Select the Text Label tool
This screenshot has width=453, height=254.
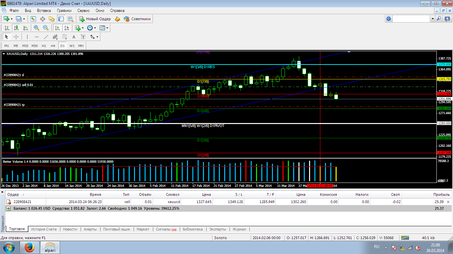point(83,37)
